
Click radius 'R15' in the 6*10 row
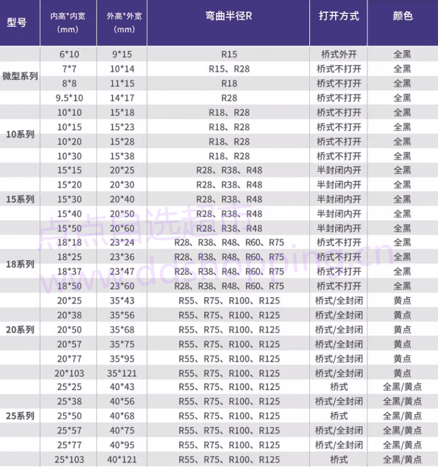[229, 54]
